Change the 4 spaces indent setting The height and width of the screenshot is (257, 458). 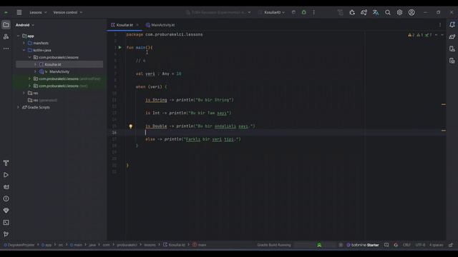436,245
